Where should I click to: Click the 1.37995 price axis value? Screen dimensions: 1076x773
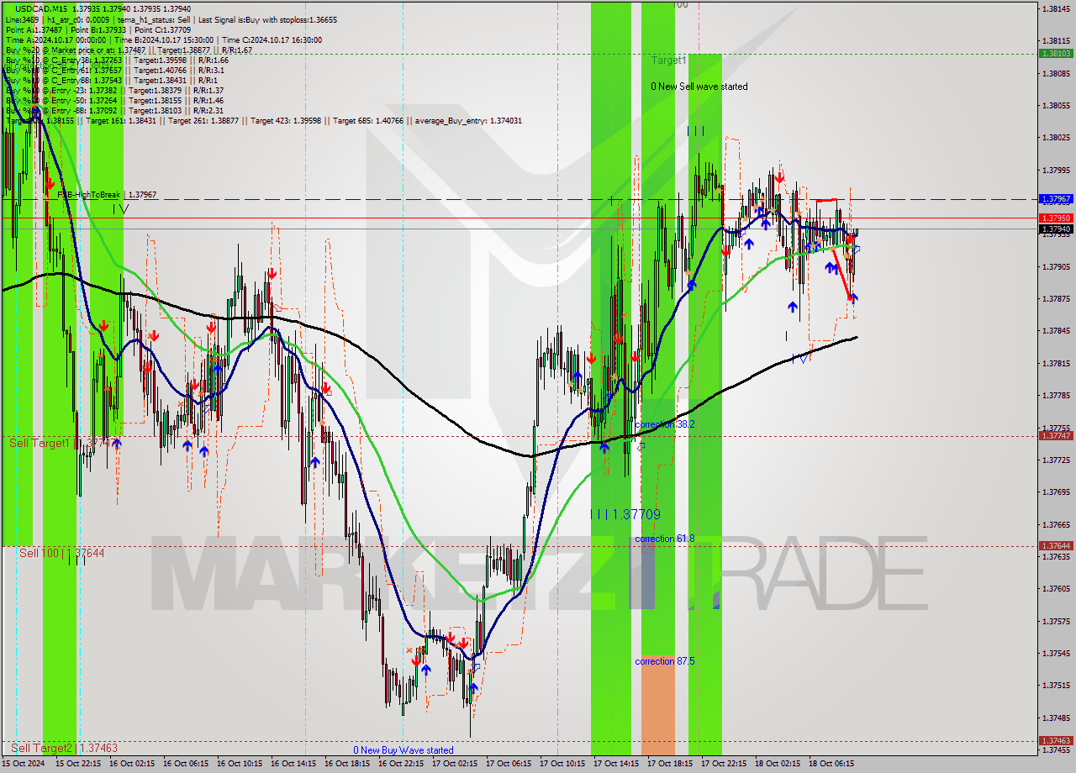coord(1056,170)
